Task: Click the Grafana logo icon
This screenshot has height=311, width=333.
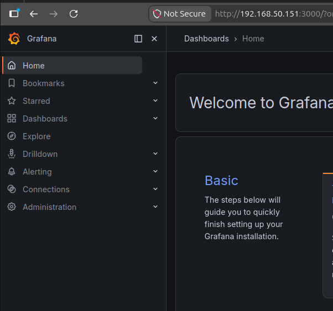Action: pyautogui.click(x=14, y=39)
